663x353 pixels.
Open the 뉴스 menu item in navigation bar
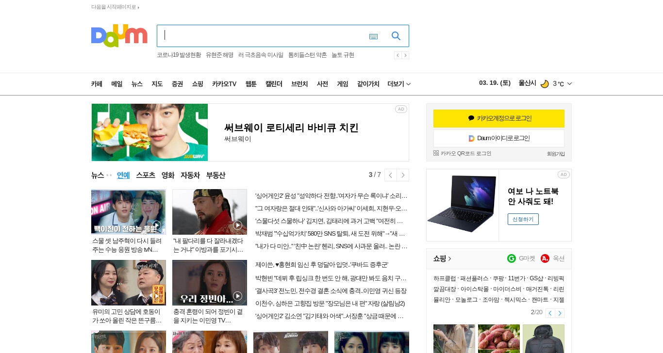137,84
